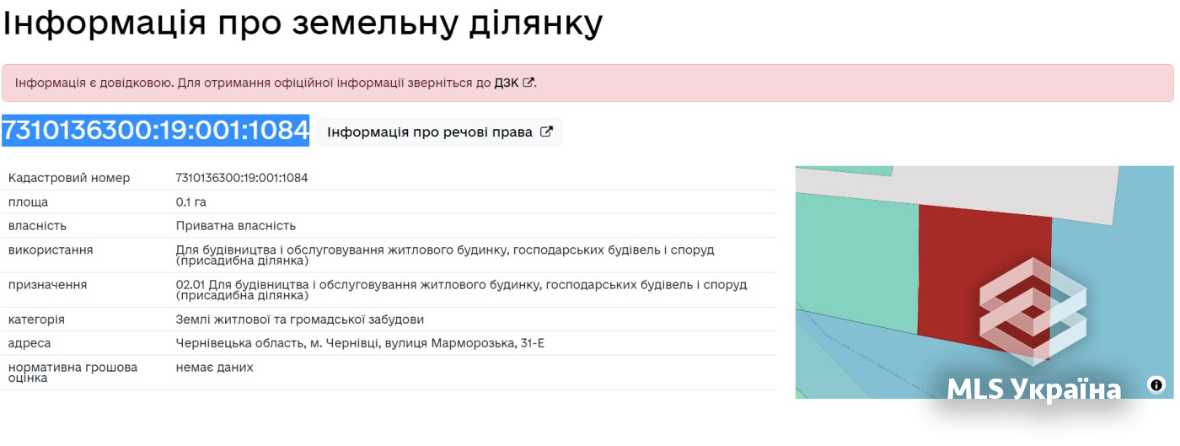1180x446 pixels.
Task: Click the використання description value
Action: [445, 255]
